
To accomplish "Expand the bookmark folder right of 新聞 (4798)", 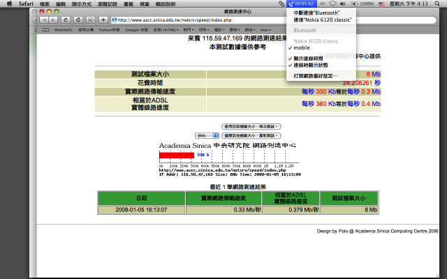I will click(x=189, y=30).
